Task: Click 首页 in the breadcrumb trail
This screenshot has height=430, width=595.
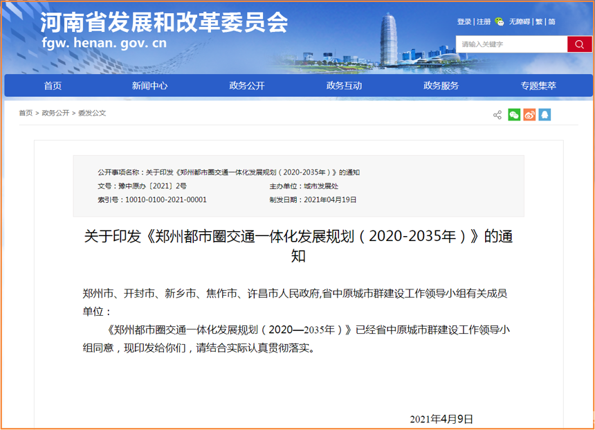Action: point(26,113)
